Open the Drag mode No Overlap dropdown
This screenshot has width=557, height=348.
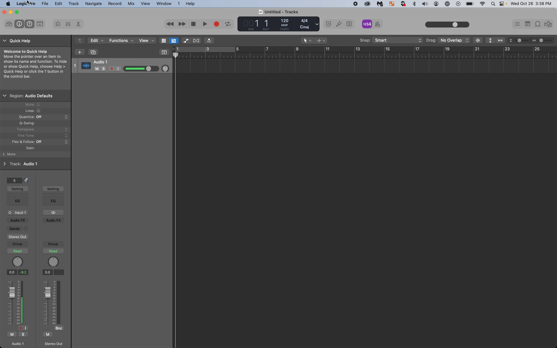tap(454, 40)
